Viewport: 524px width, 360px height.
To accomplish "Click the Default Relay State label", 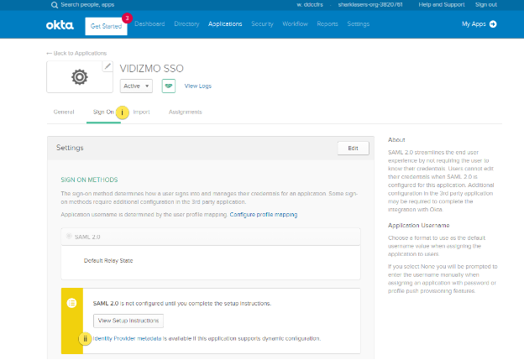I will (108, 260).
